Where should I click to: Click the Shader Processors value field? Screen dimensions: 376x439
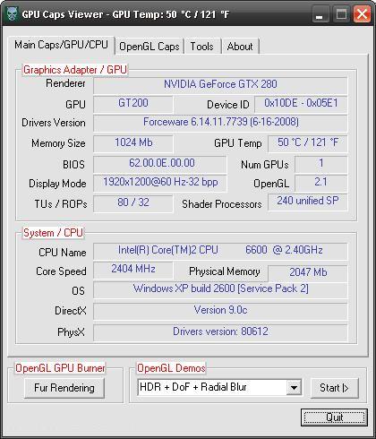tap(308, 202)
